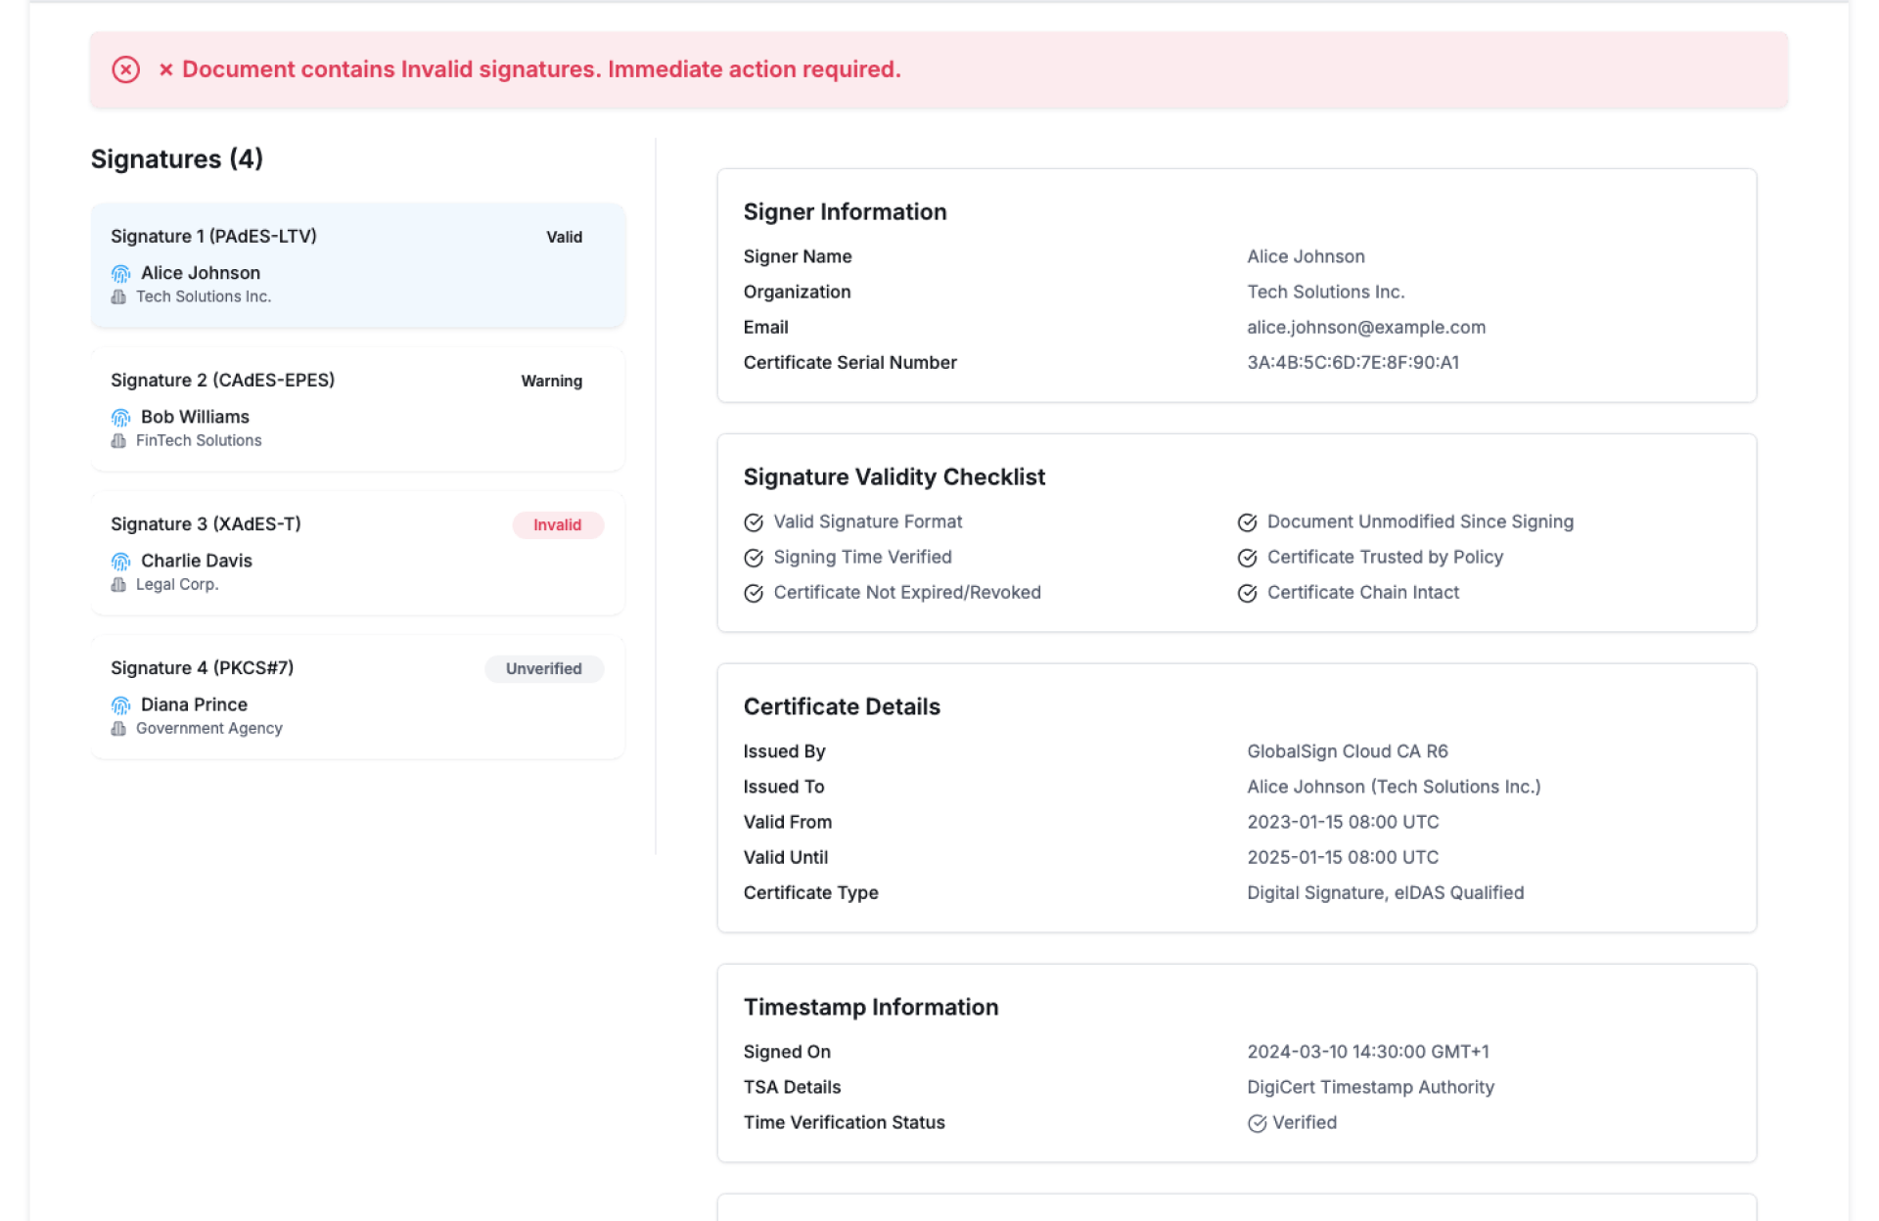Click Diana Prince's fingerprint icon
This screenshot has height=1221, width=1879.
point(120,705)
